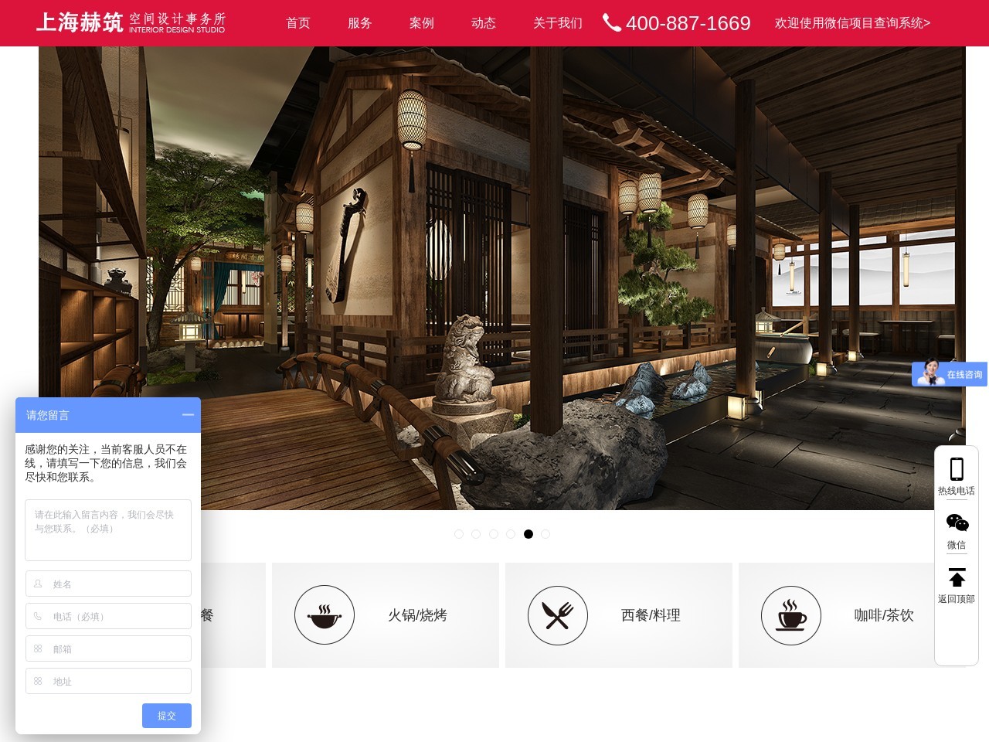Jump to last carousel slide dot
This screenshot has height=742, width=989.
(545, 534)
